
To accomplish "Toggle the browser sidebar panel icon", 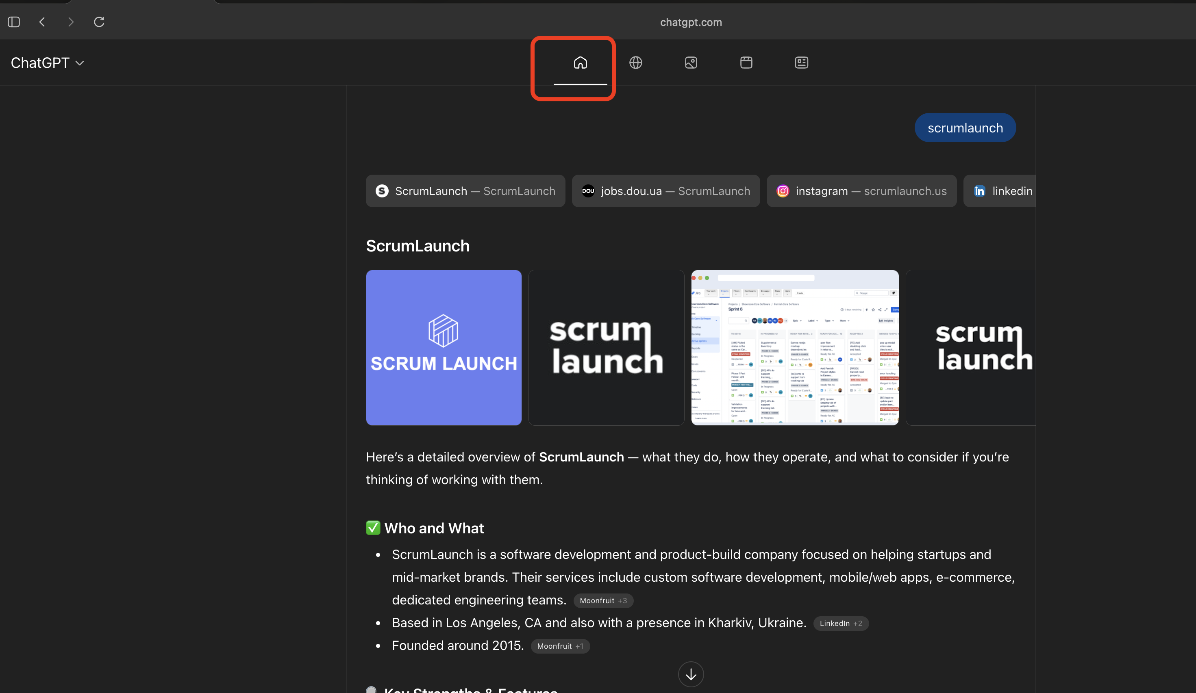I will point(14,22).
